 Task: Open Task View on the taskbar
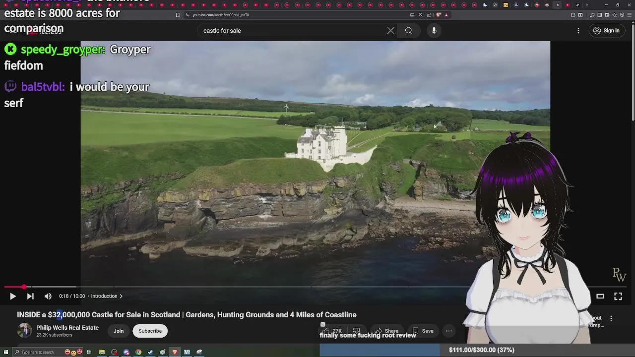click(89, 352)
